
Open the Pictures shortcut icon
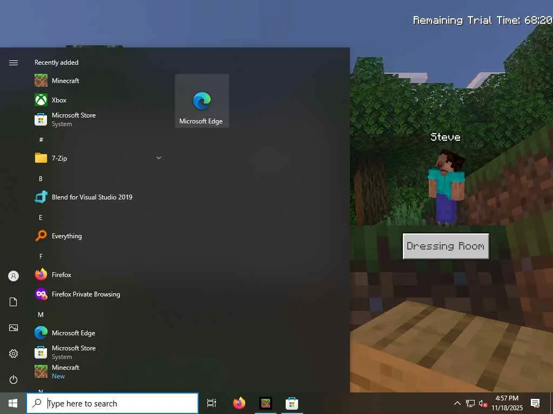pyautogui.click(x=14, y=328)
